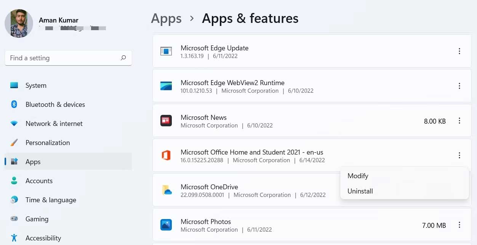
Task: Click the Network & internet globe icon
Action: [x=14, y=124]
